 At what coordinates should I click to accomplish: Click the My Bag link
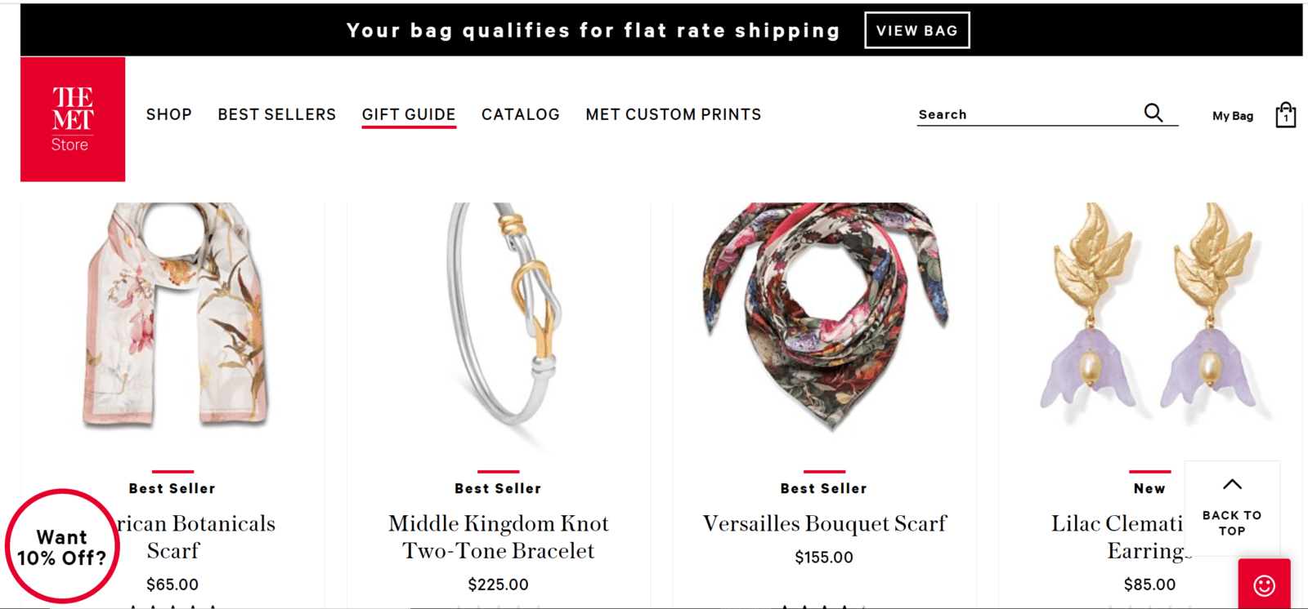(x=1232, y=116)
